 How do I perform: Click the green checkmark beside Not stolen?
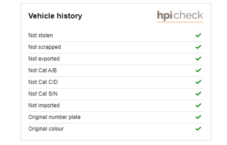[x=198, y=35]
